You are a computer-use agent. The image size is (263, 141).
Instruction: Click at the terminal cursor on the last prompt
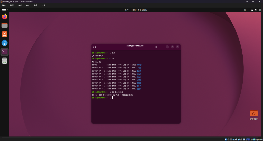pyautogui.click(x=112, y=98)
